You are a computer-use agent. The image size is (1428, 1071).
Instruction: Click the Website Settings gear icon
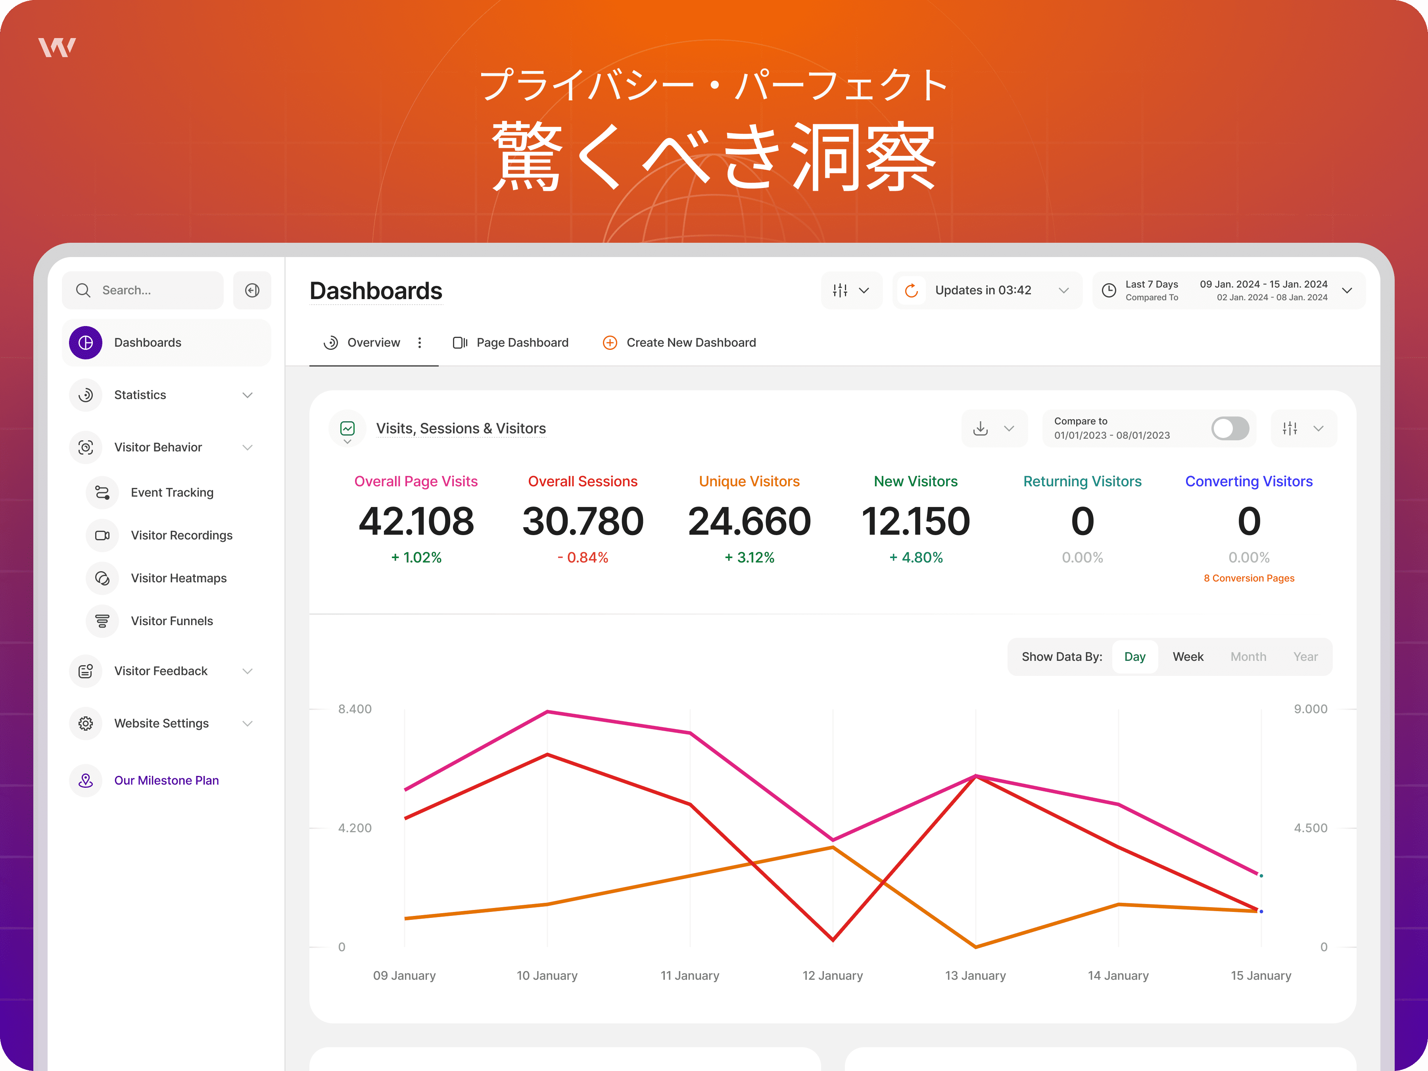pos(86,724)
